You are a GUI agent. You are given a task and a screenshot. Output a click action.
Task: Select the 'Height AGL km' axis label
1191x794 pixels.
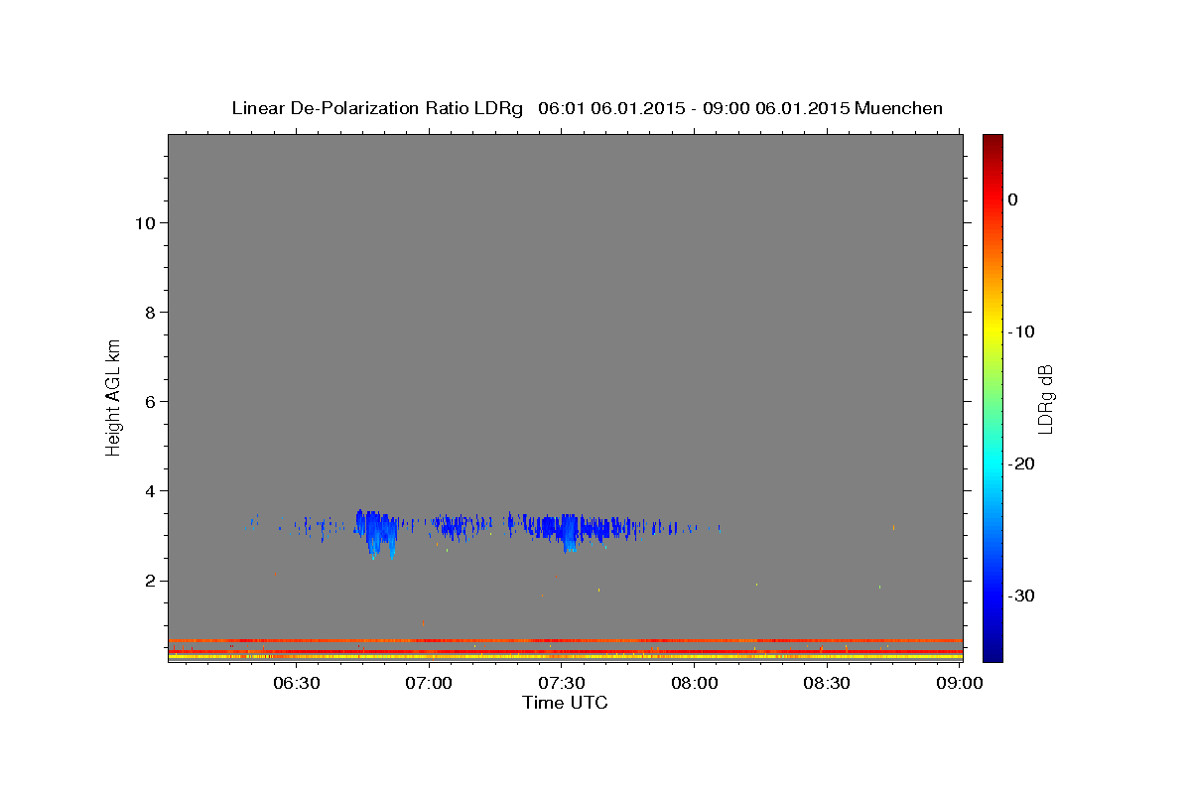point(113,396)
